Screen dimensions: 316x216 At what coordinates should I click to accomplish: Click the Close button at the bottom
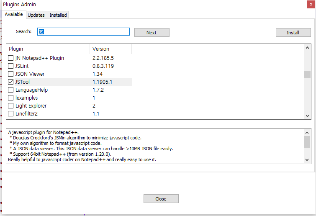pyautogui.click(x=161, y=199)
